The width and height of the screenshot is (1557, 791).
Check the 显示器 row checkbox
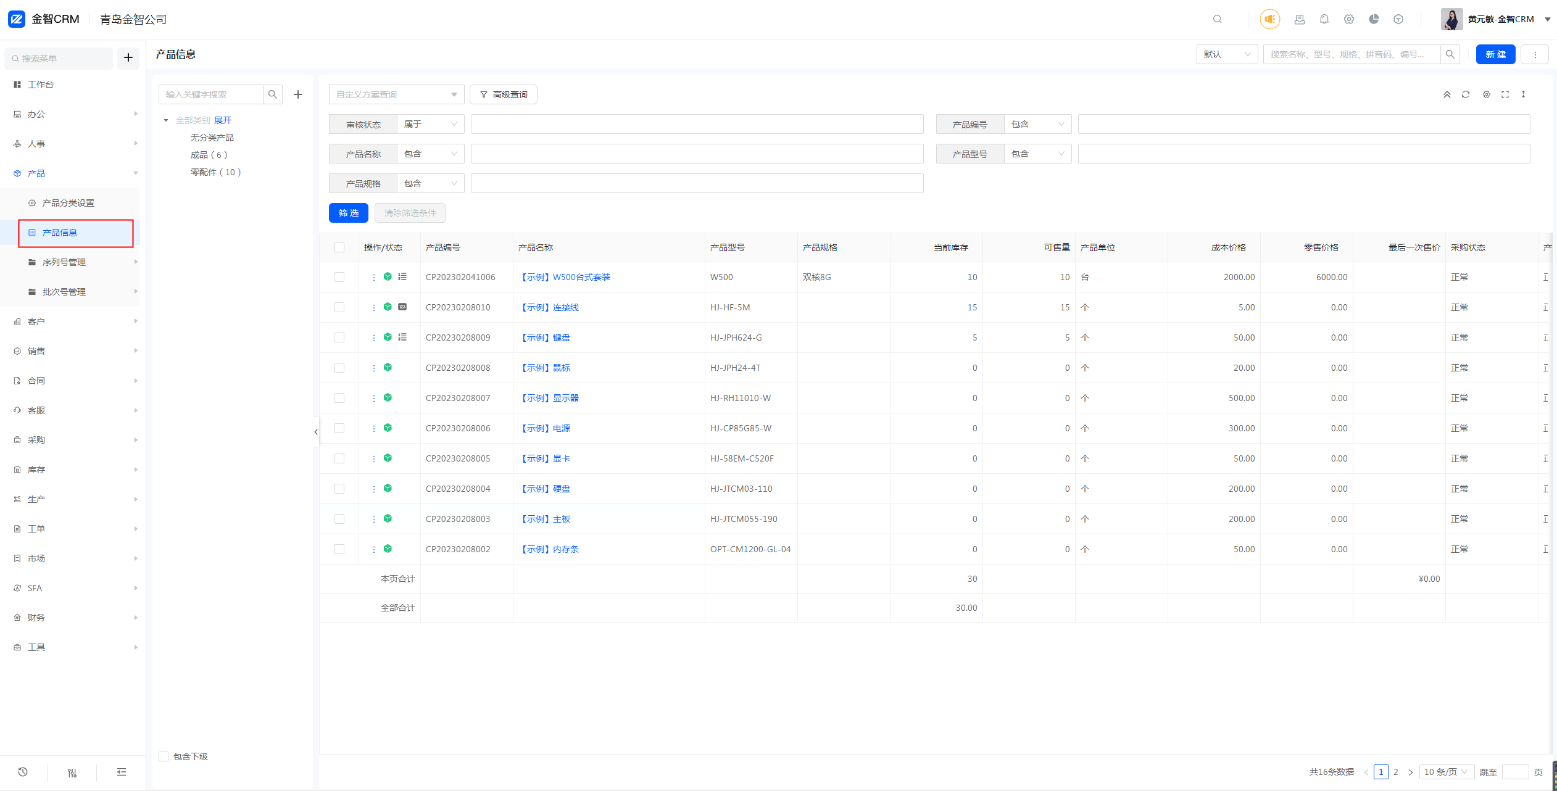[339, 398]
